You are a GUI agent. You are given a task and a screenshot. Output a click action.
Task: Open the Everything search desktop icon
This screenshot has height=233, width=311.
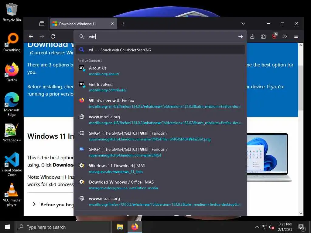click(x=12, y=42)
